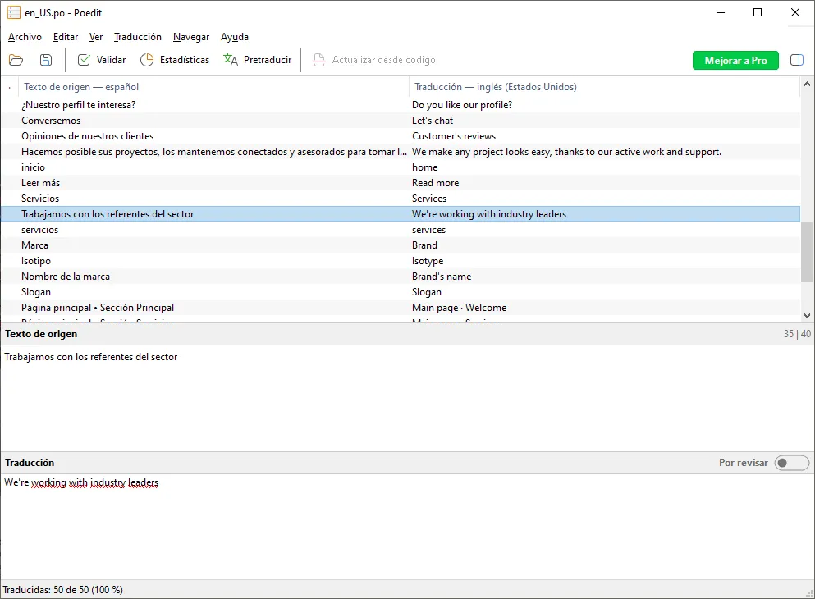Click the open folder icon in toolbar
The image size is (815, 599).
(16, 60)
